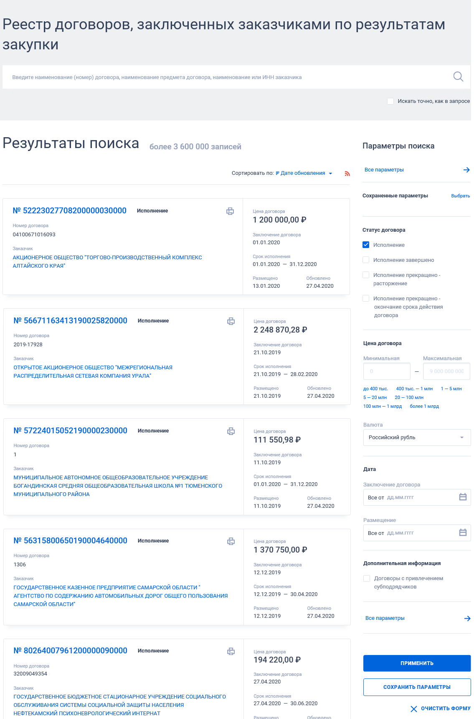The height and width of the screenshot is (719, 474).
Task: Expand top 'Все параметры' arrow
Action: 466,170
